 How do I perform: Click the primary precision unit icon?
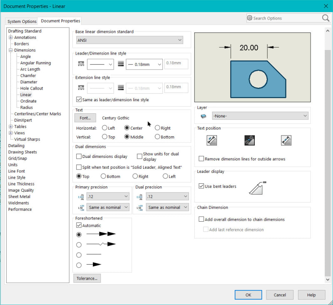point(81,197)
